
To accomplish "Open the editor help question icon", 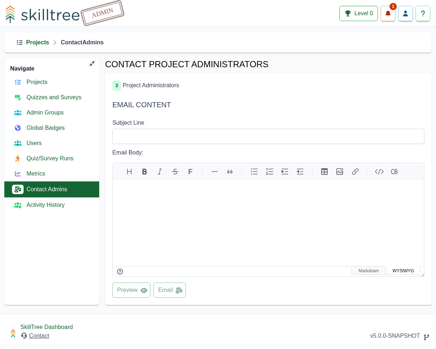I will point(120,272).
